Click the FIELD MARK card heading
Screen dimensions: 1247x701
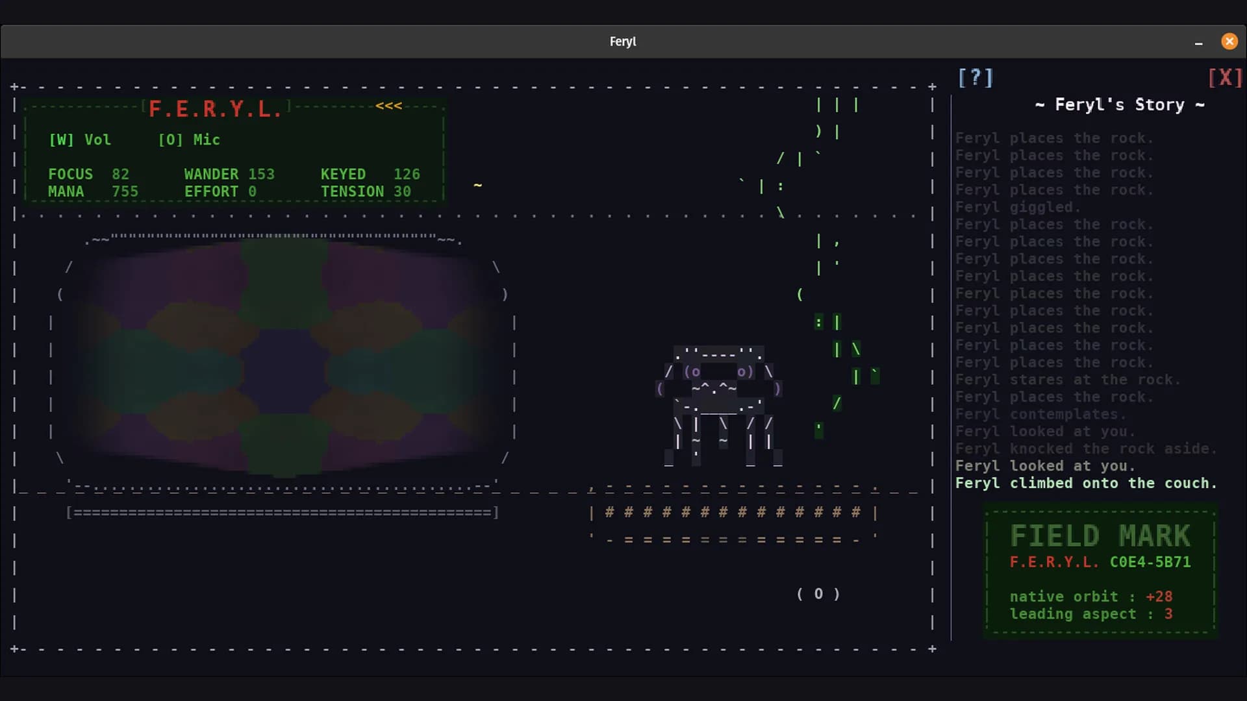(x=1100, y=536)
